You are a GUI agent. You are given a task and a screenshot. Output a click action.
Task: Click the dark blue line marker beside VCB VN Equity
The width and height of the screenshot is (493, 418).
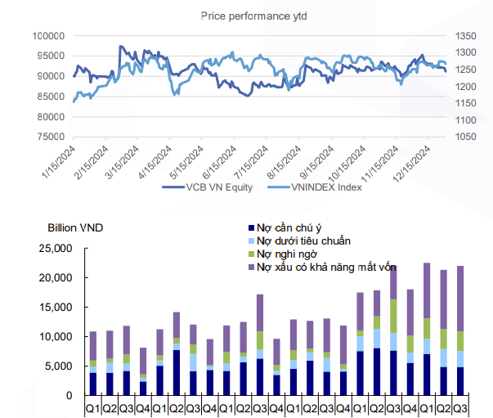pos(173,187)
